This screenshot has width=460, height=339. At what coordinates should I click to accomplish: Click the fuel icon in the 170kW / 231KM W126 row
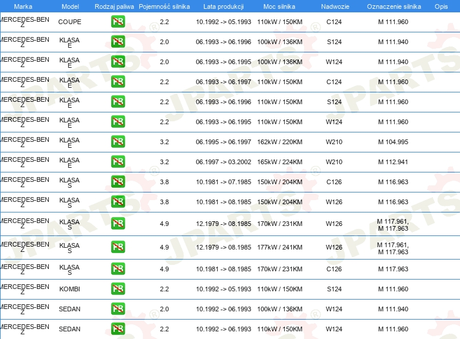point(118,224)
